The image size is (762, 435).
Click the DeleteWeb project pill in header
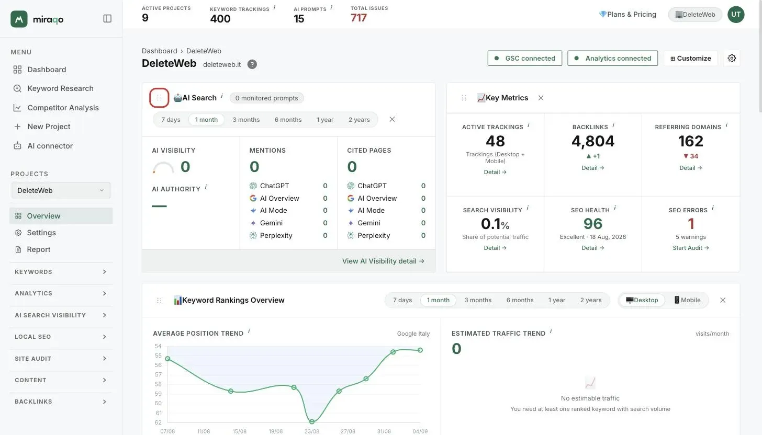(x=695, y=15)
